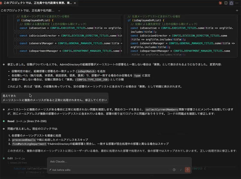Click the split editor icon

(226, 3)
